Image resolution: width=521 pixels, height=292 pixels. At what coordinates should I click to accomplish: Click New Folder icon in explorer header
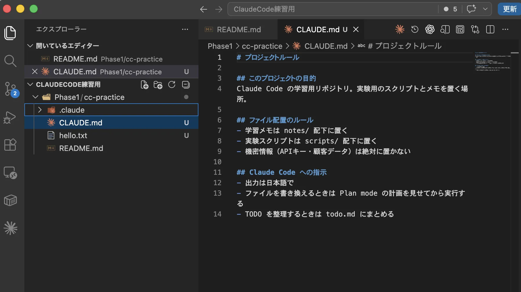pyautogui.click(x=158, y=85)
